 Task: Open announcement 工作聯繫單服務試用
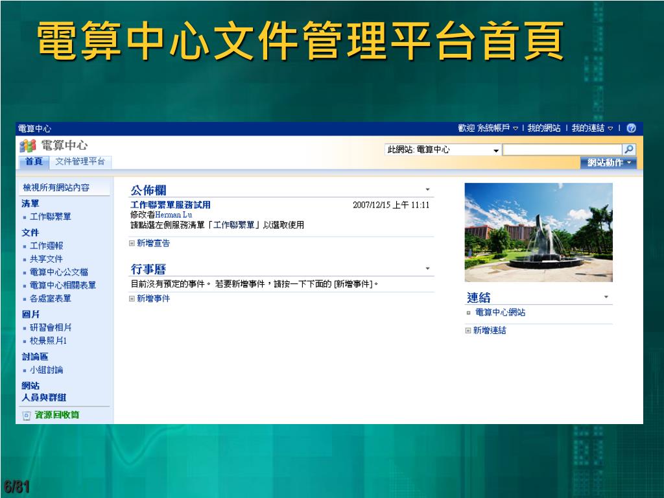point(171,205)
